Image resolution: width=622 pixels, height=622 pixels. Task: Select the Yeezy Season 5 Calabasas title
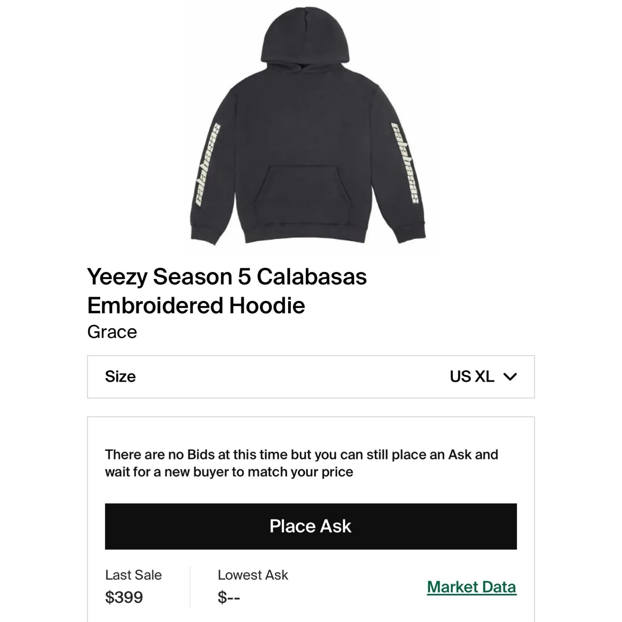(227, 277)
